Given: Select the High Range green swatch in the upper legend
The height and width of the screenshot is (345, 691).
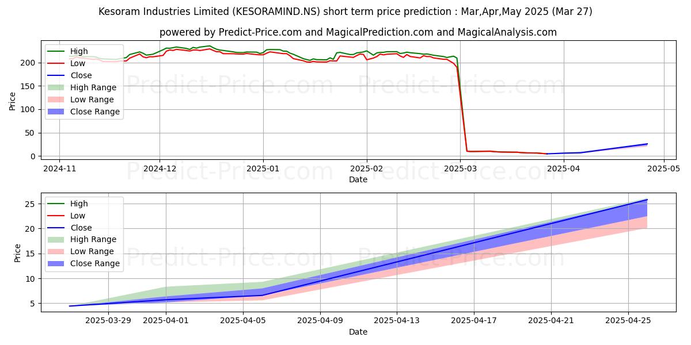Looking at the screenshot, I should click(57, 87).
